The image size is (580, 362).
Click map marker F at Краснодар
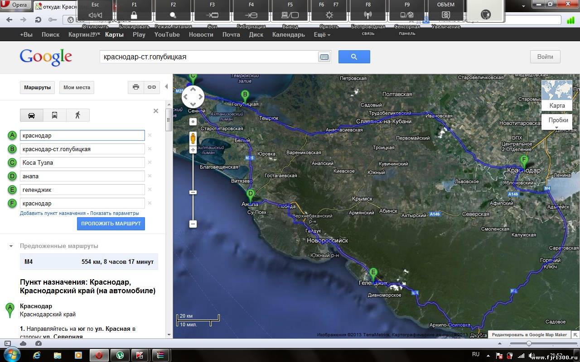(x=524, y=162)
